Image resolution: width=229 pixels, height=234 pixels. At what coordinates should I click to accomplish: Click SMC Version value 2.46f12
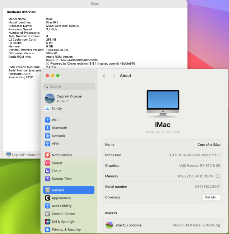(51, 67)
